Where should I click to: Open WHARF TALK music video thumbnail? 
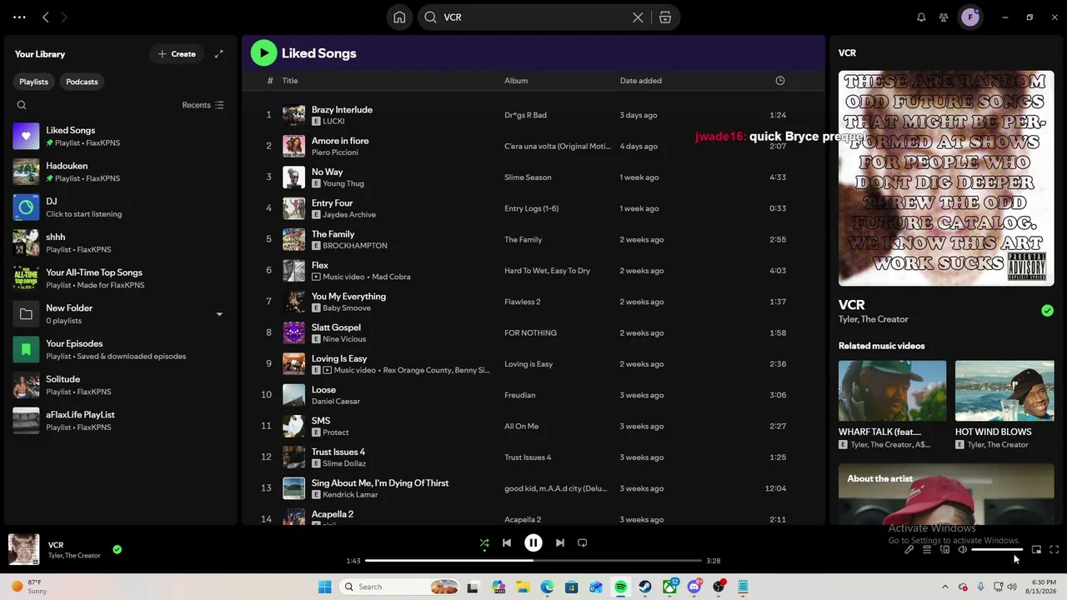click(x=892, y=391)
